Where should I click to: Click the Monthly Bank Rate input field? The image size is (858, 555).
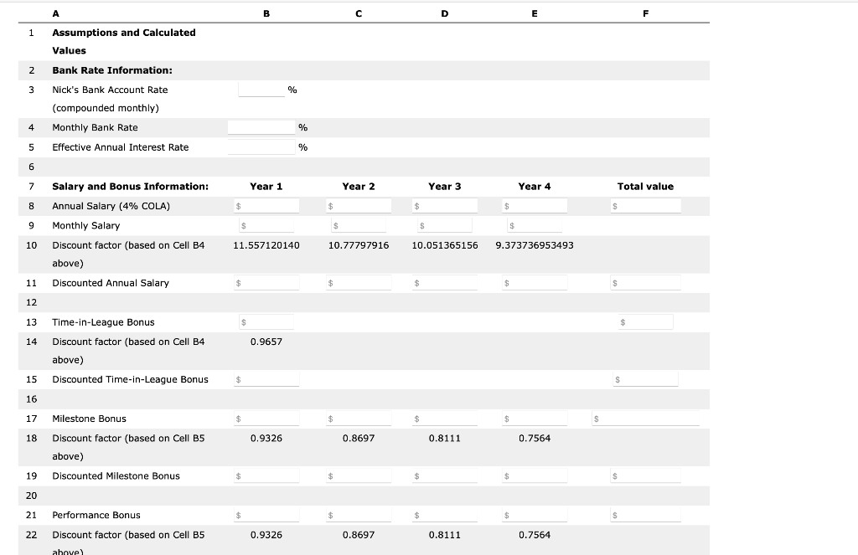261,127
